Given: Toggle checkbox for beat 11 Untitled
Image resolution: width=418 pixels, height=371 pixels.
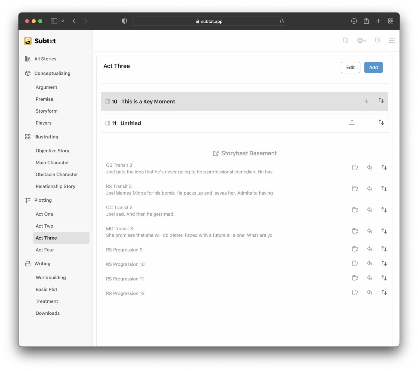Looking at the screenshot, I should pyautogui.click(x=107, y=123).
